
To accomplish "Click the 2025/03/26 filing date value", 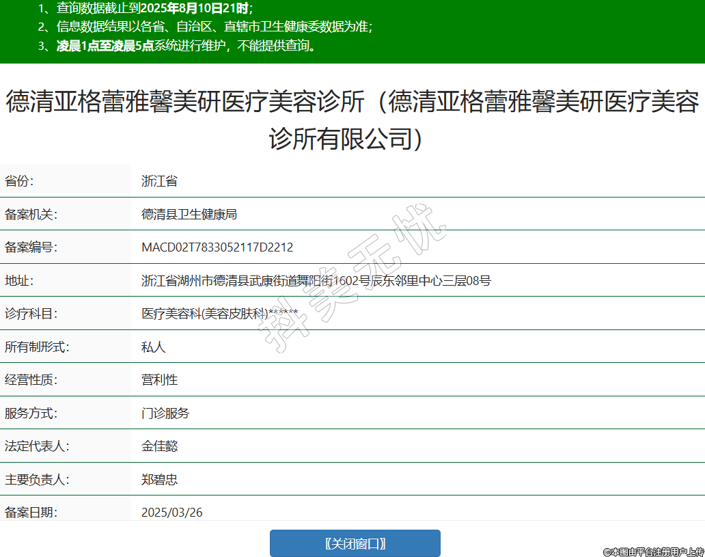I will click(x=172, y=512).
